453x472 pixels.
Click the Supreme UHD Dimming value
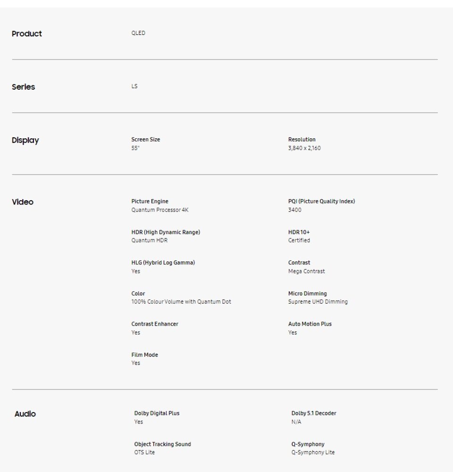[x=318, y=302]
